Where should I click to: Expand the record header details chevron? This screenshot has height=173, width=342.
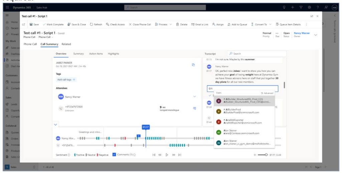click(316, 35)
